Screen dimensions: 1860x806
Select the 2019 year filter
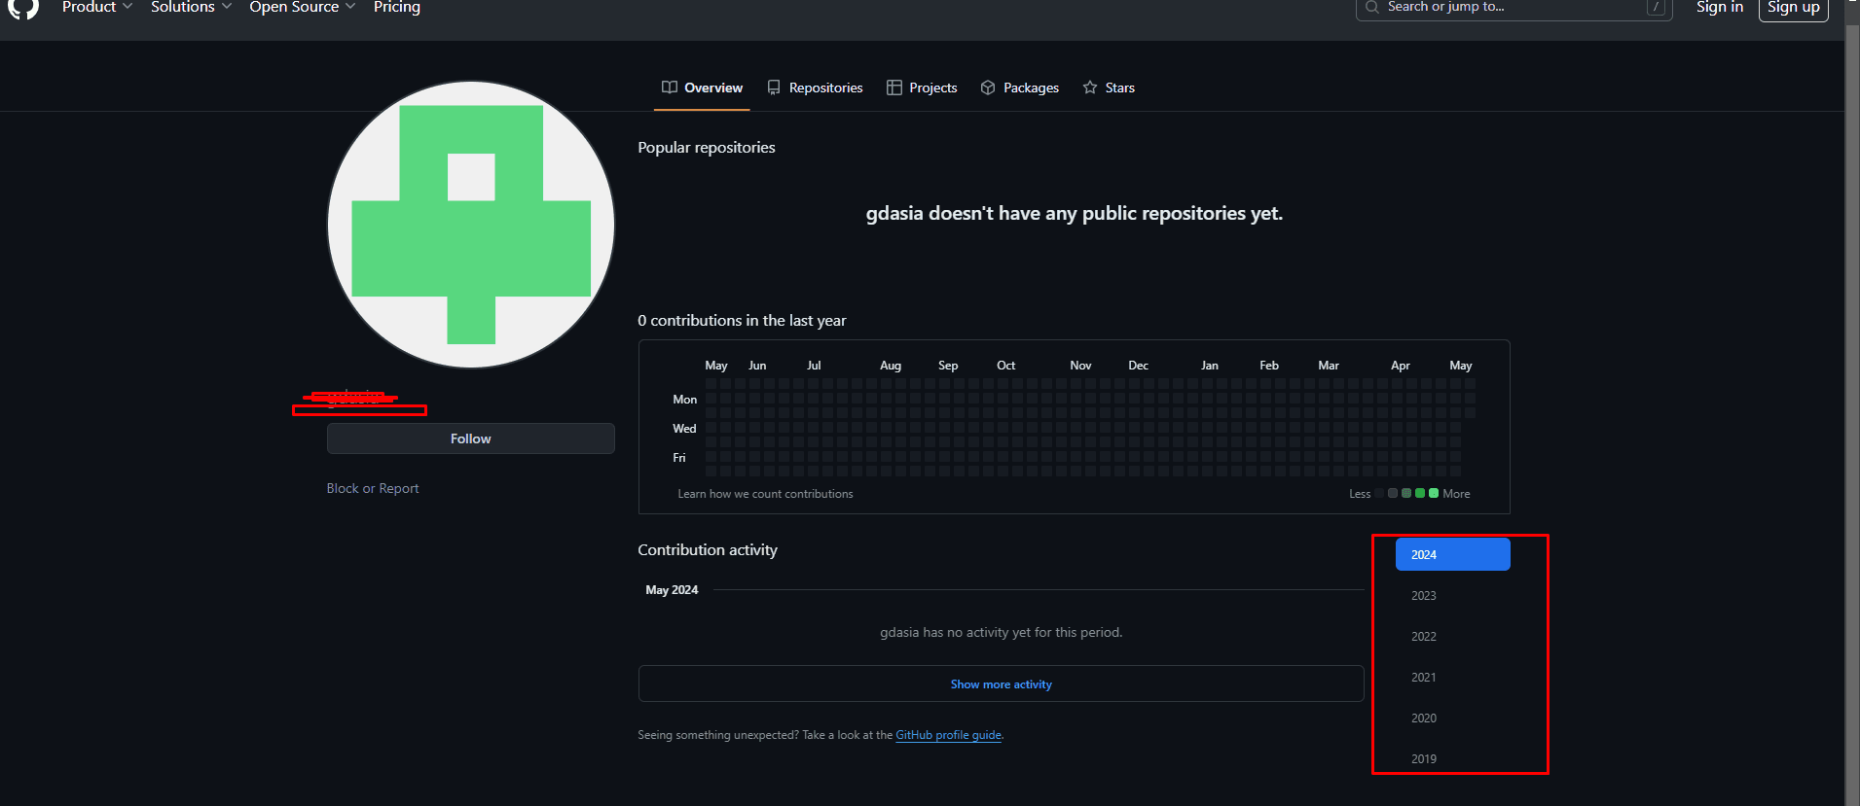(x=1452, y=758)
